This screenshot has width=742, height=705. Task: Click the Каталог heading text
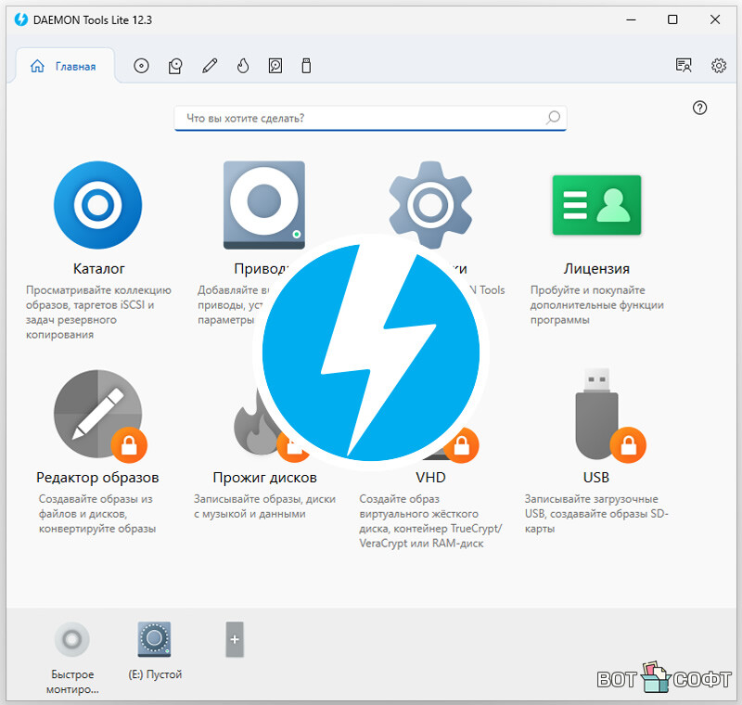[x=98, y=269]
